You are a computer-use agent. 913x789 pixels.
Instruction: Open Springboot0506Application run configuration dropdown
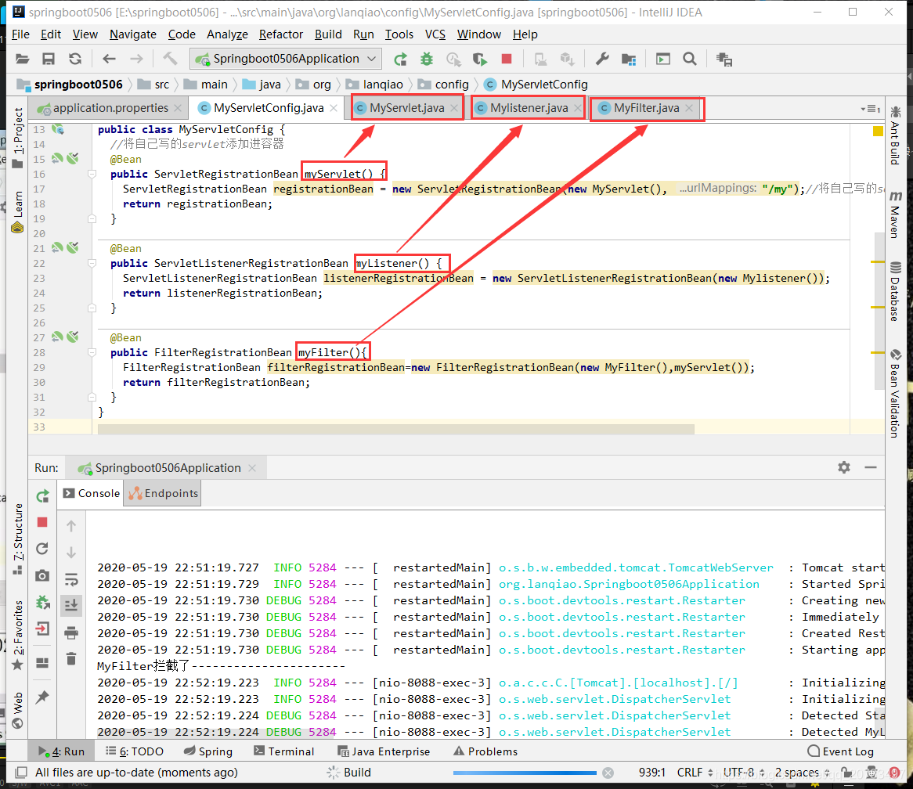pos(286,59)
